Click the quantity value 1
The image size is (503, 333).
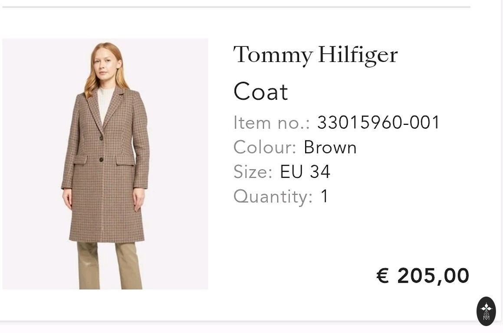tap(324, 196)
